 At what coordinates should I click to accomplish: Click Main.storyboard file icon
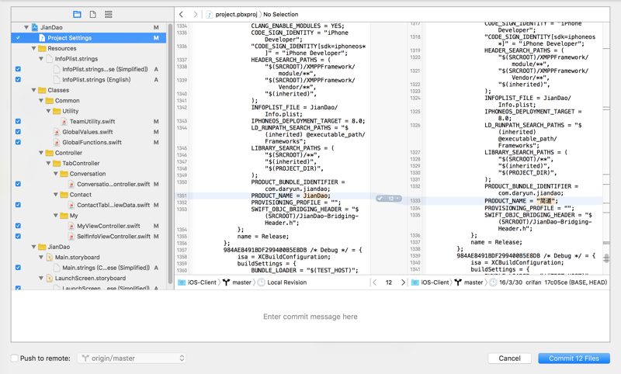[50, 258]
